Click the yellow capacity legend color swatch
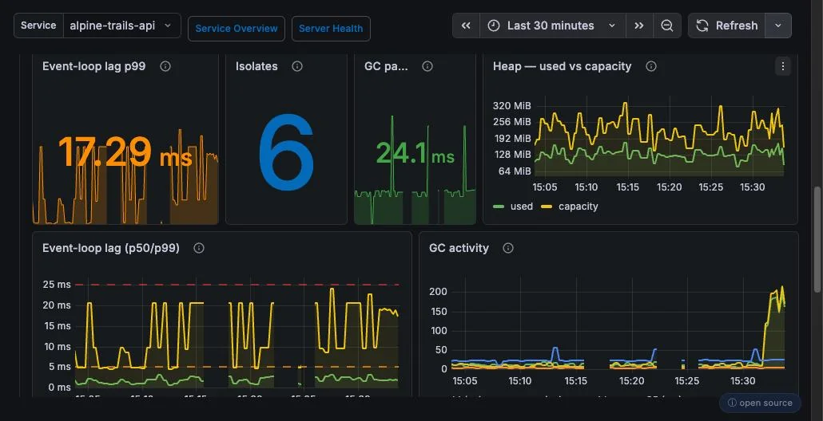 pyautogui.click(x=547, y=207)
